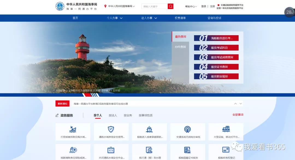Screen dimensions: 295x160
Task: Open the 打捞或者拆除沿海水域 sunken ship icon
Action: [x=73, y=129]
